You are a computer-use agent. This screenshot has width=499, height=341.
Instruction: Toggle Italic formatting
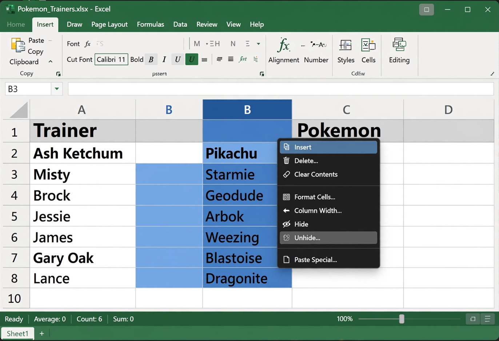point(164,60)
